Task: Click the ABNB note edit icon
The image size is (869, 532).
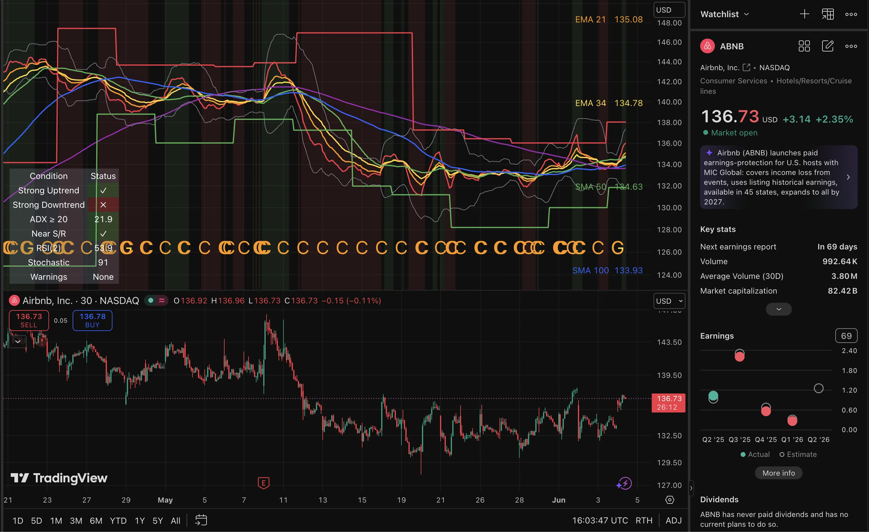Action: (x=828, y=46)
